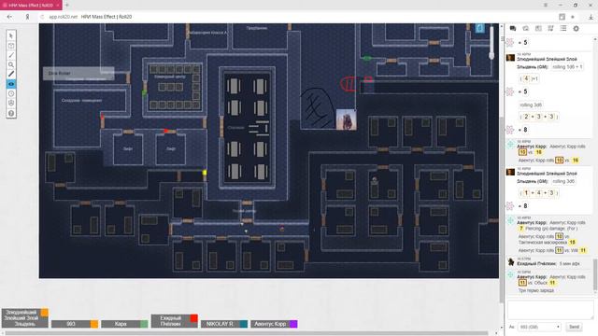Select the NIKOLAY R. player name
598x336 pixels.
pos(221,324)
